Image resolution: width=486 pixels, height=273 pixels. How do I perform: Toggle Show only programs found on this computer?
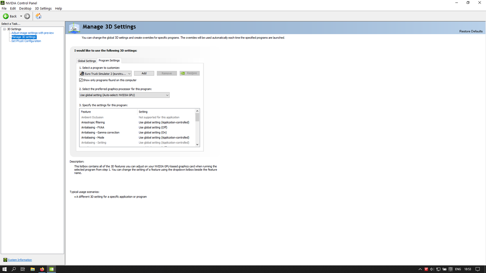pos(81,80)
